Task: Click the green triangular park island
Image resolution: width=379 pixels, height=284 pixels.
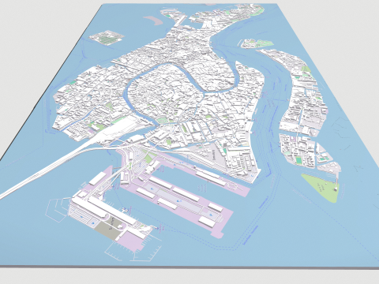Action: [323, 188]
